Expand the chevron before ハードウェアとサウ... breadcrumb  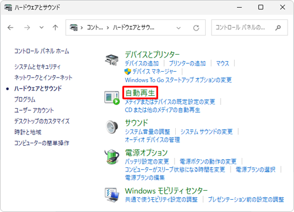[108, 28]
